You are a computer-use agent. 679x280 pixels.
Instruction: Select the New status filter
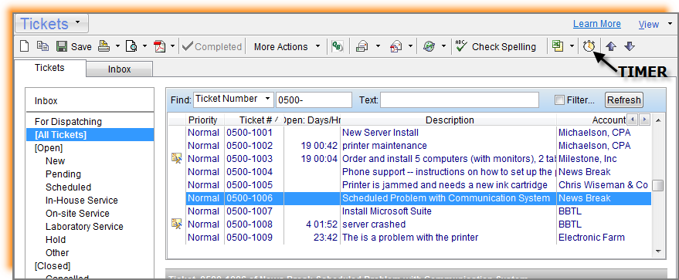(x=55, y=160)
